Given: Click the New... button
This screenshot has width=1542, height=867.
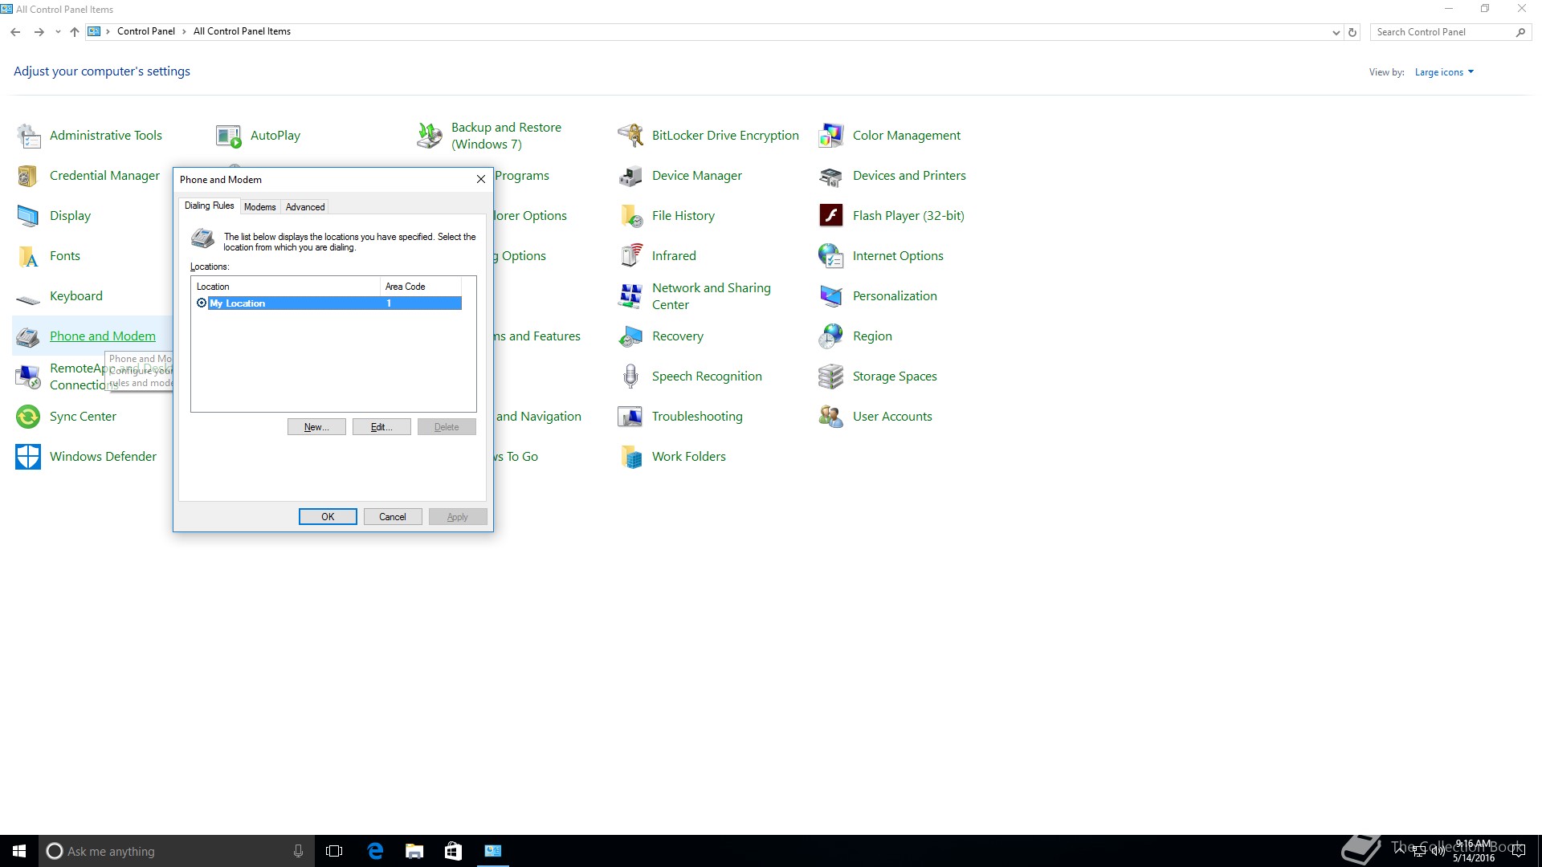Looking at the screenshot, I should (316, 427).
